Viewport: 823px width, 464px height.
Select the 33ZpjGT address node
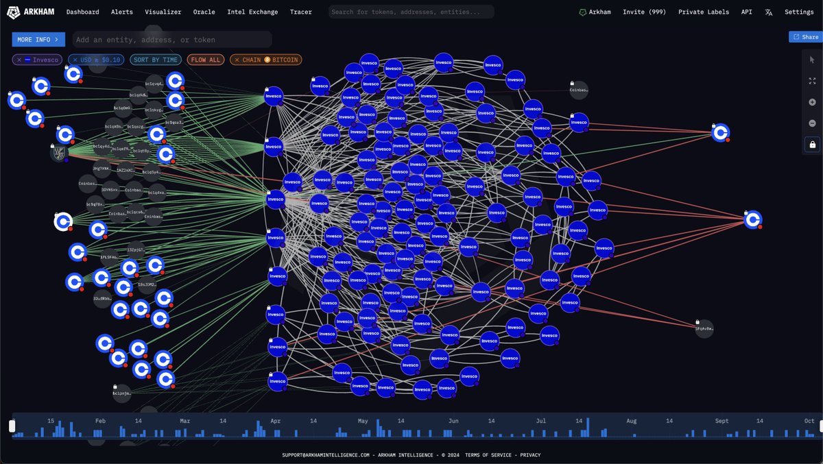pyautogui.click(x=136, y=250)
